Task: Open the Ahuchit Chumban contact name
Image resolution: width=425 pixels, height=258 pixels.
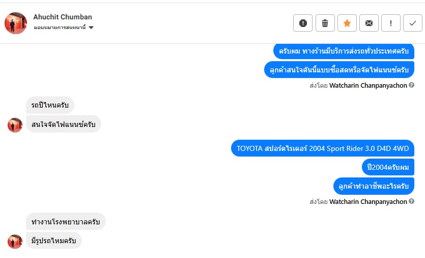Action: (63, 17)
